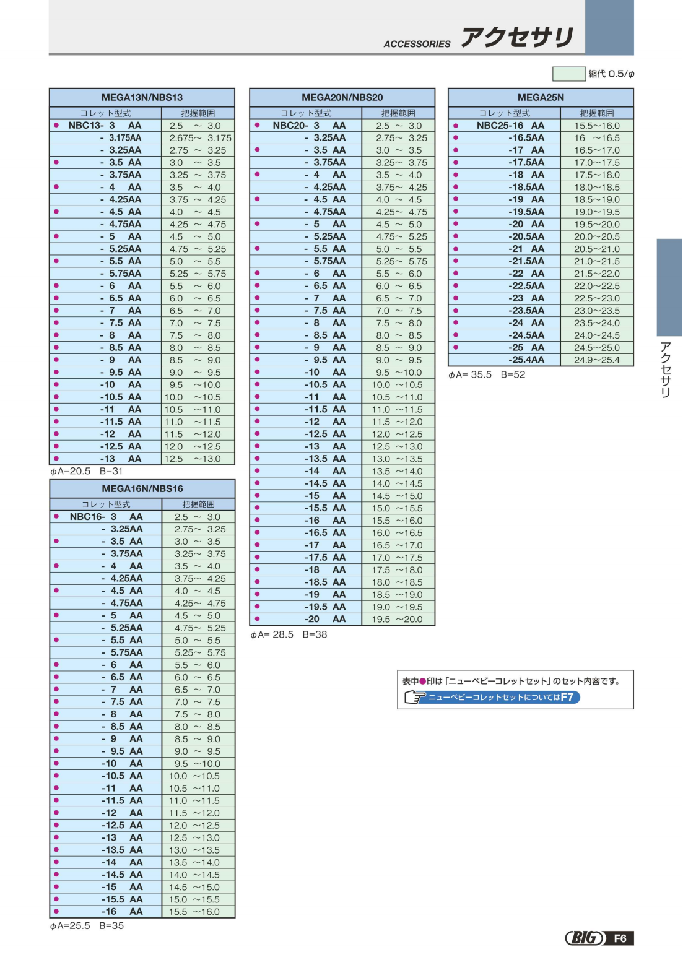
Task: Click the 17.0~17.5 grip range cell
Action: (596, 162)
